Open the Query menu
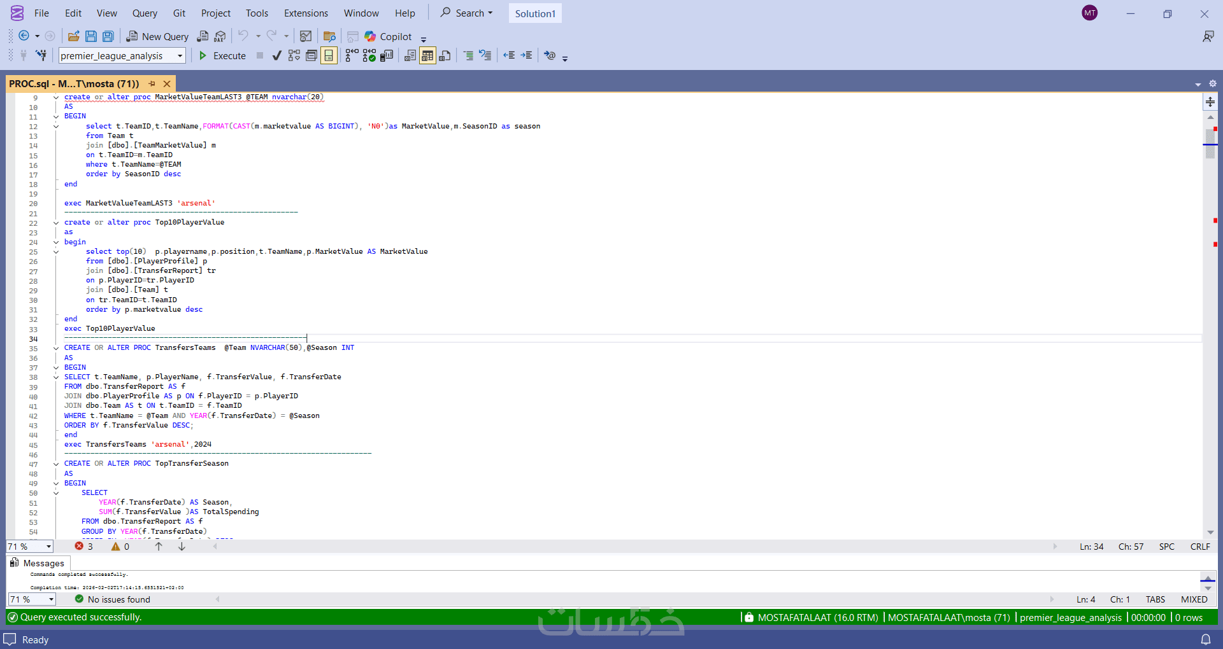 (x=145, y=13)
